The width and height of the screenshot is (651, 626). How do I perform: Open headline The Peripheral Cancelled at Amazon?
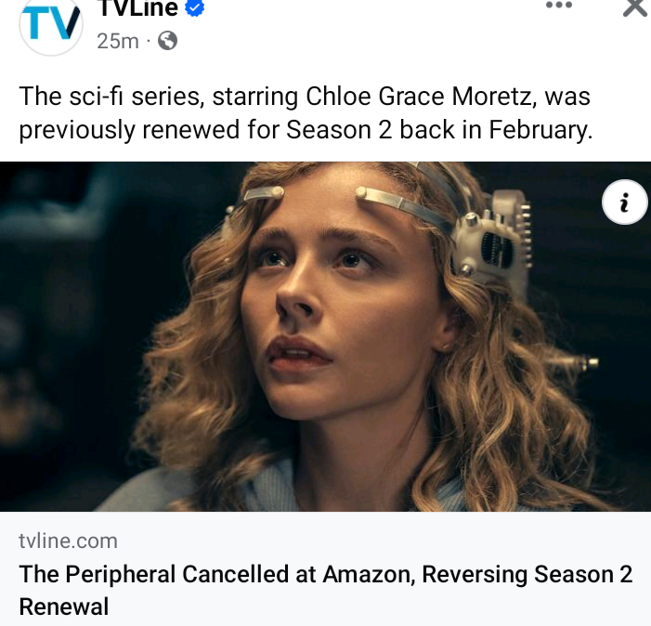click(x=325, y=590)
